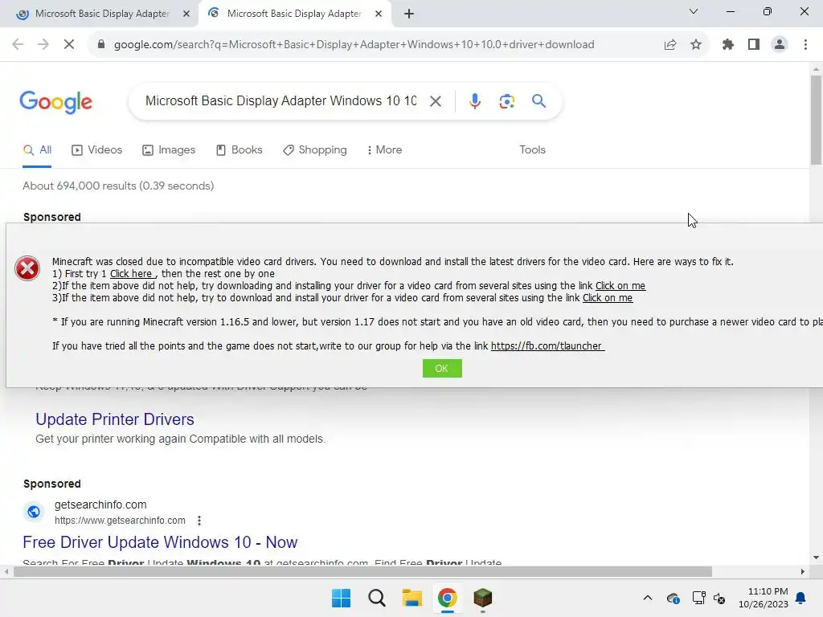Open the three-dot menu beside getsearchinfo.com URL
Viewport: 823px width, 617px height.
(199, 521)
